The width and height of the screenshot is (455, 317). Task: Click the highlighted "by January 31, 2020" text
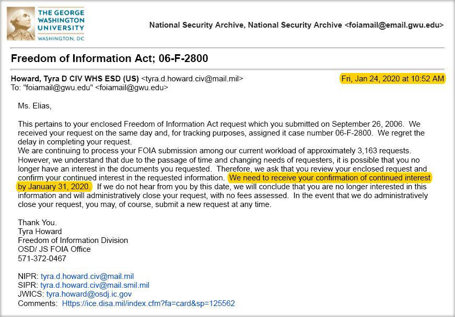tap(54, 187)
